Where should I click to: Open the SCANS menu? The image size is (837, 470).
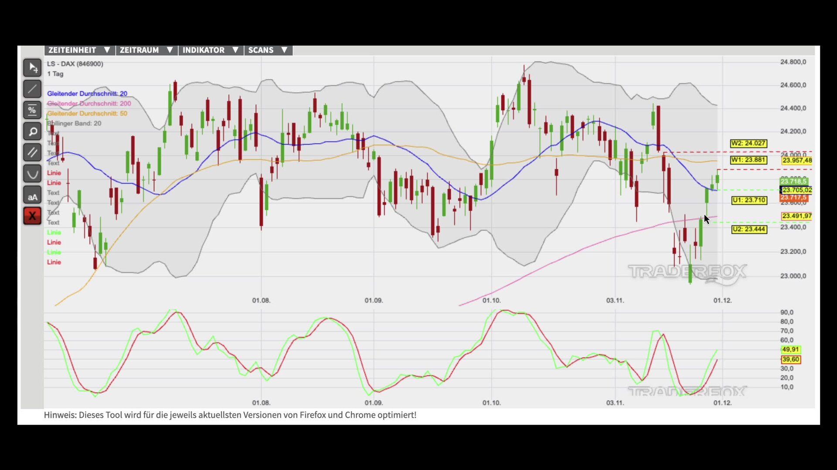click(268, 50)
